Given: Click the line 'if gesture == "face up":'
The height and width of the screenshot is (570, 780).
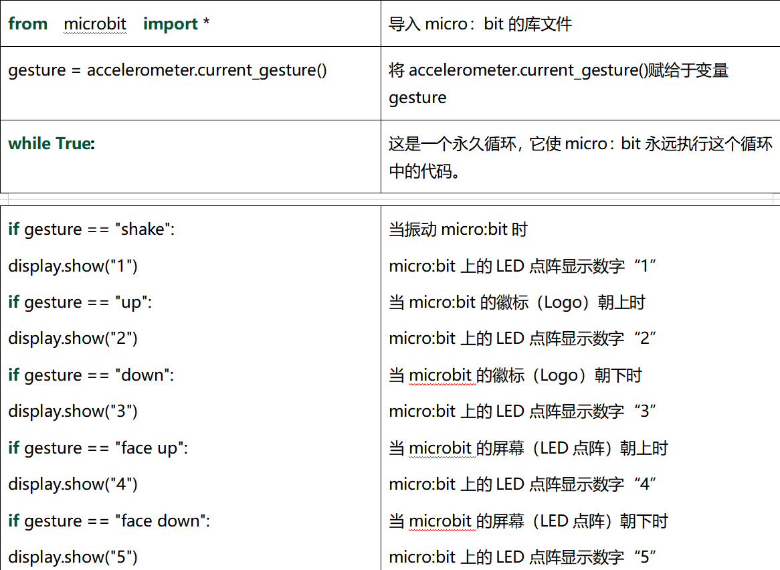Looking at the screenshot, I should click(x=98, y=448).
